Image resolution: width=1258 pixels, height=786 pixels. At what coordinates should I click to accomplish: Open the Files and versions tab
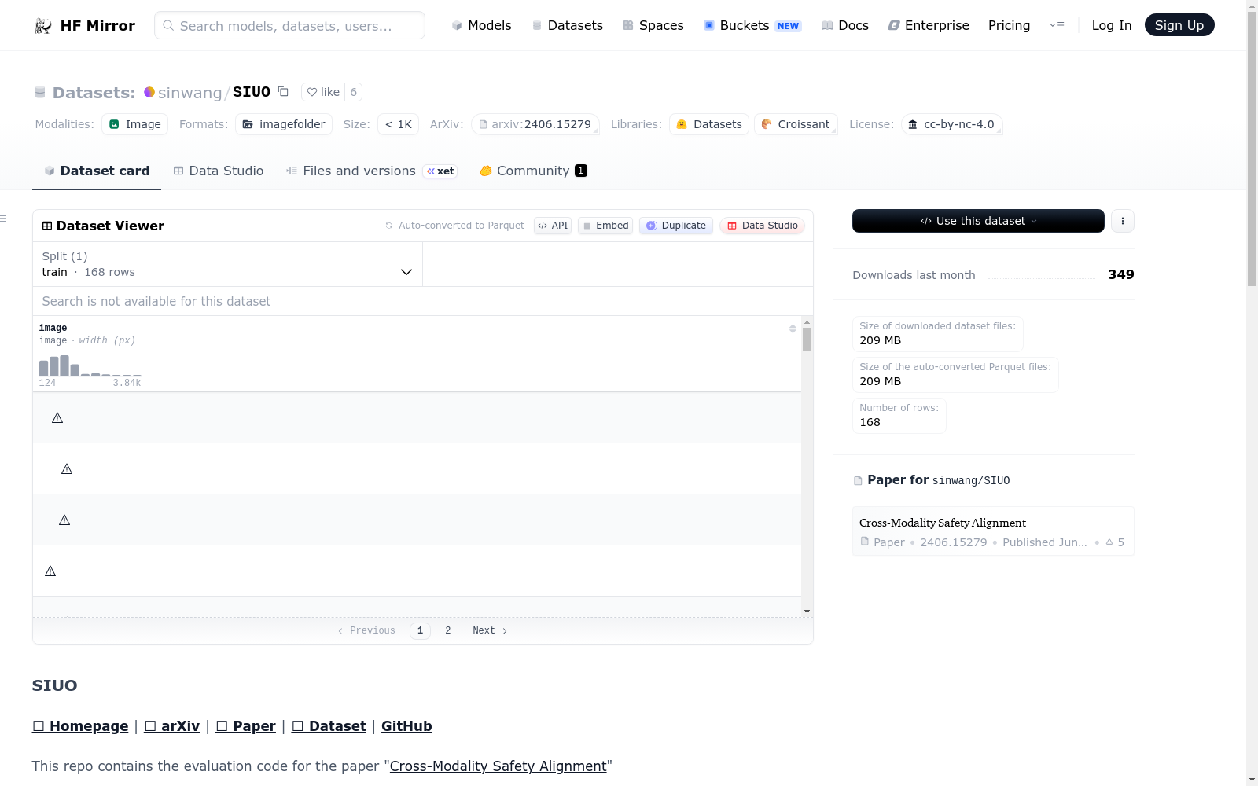[x=371, y=171]
